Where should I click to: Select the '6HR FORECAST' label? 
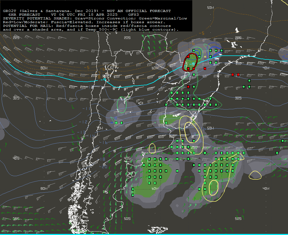pyautogui.click(x=24, y=15)
